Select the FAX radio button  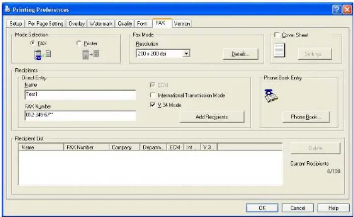click(x=33, y=43)
